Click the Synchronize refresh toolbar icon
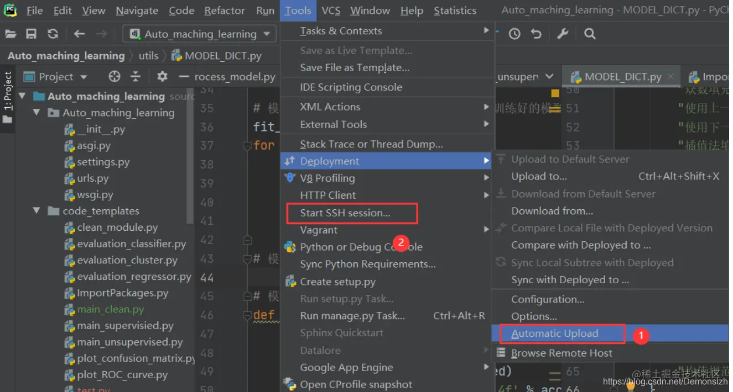This screenshot has height=392, width=733. (53, 34)
